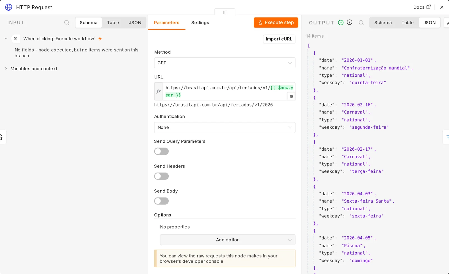Click the panel drag handle at top
Image resolution: width=449 pixels, height=274 pixels.
225,12
